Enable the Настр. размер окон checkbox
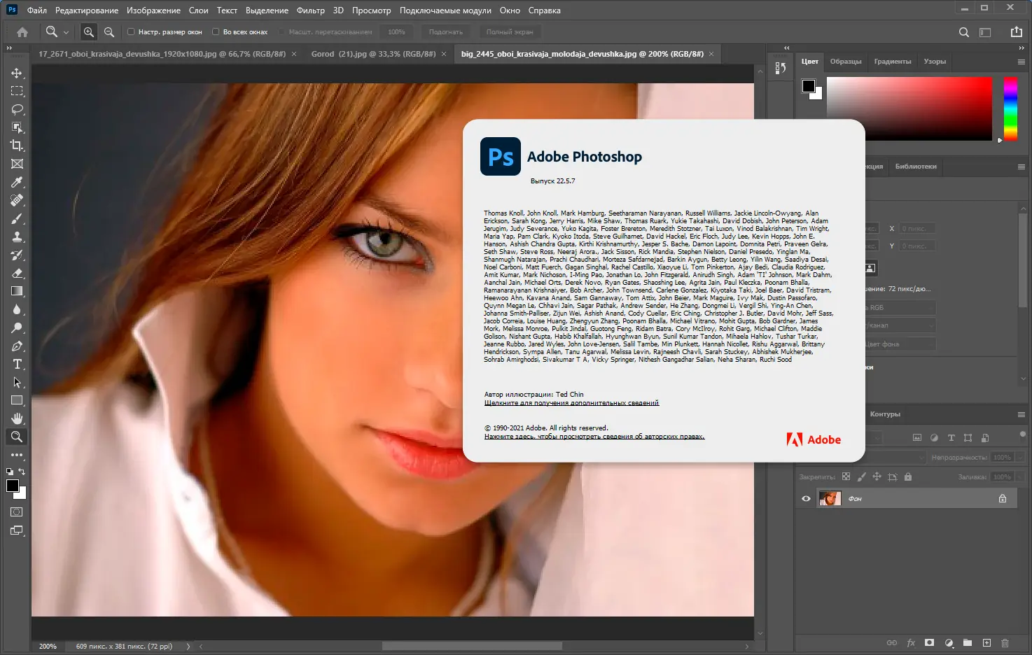 131,31
